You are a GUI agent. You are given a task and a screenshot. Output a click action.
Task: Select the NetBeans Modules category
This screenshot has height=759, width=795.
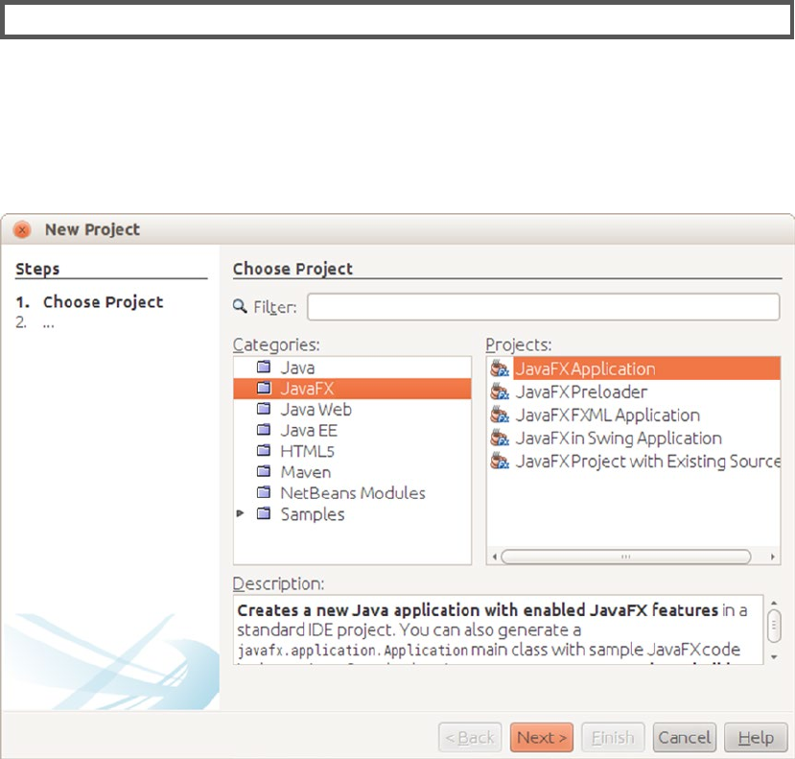[352, 492]
